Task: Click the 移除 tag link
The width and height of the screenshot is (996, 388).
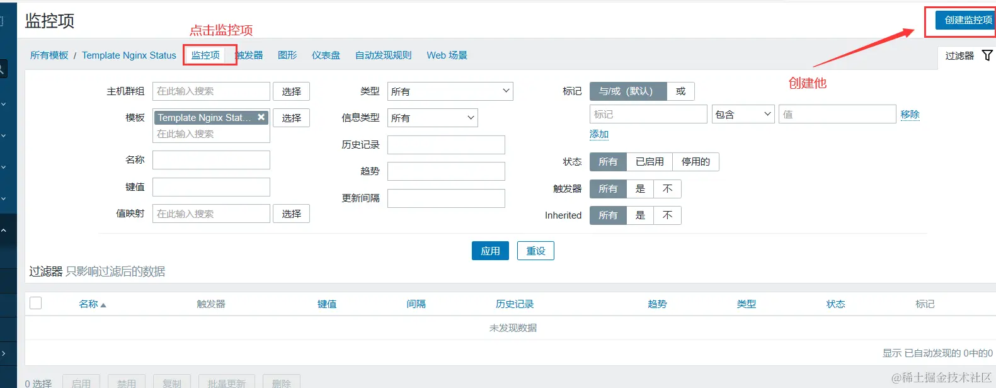Action: pos(910,114)
